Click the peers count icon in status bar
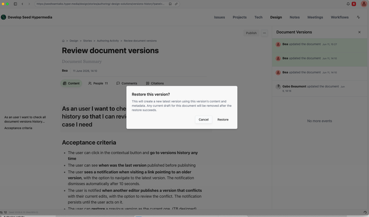This screenshot has height=217, width=369. pyautogui.click(x=1, y=212)
